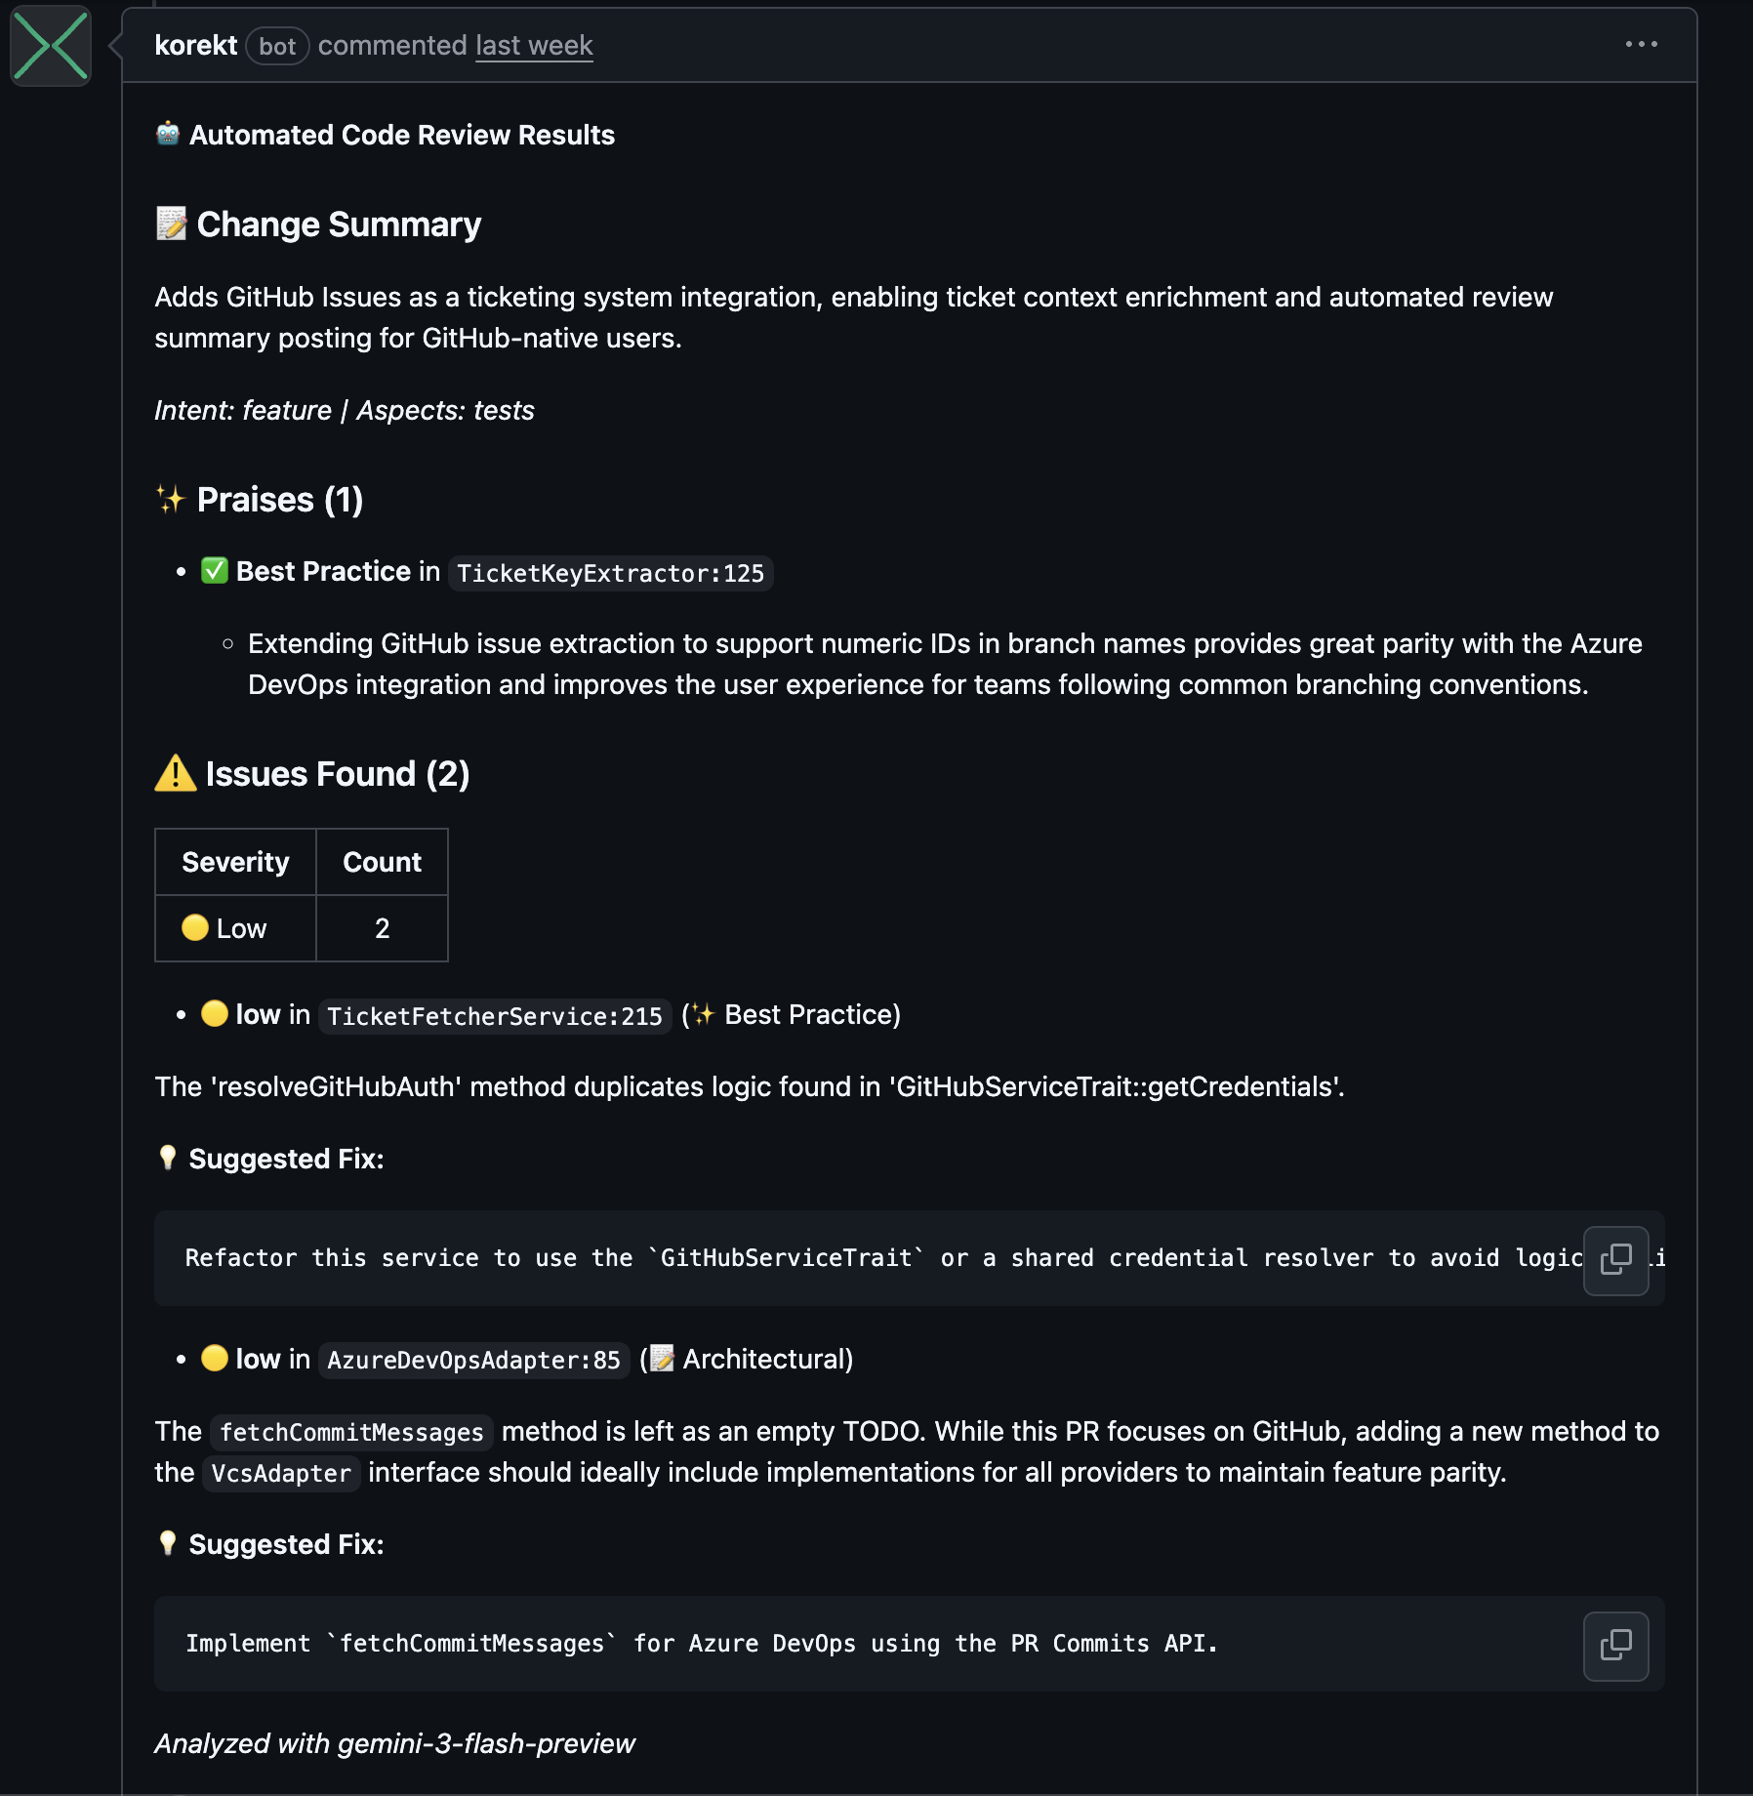Click the lightbulb icon beside first Suggested Fix
Viewport: 1753px width, 1796px height.
tap(166, 1159)
